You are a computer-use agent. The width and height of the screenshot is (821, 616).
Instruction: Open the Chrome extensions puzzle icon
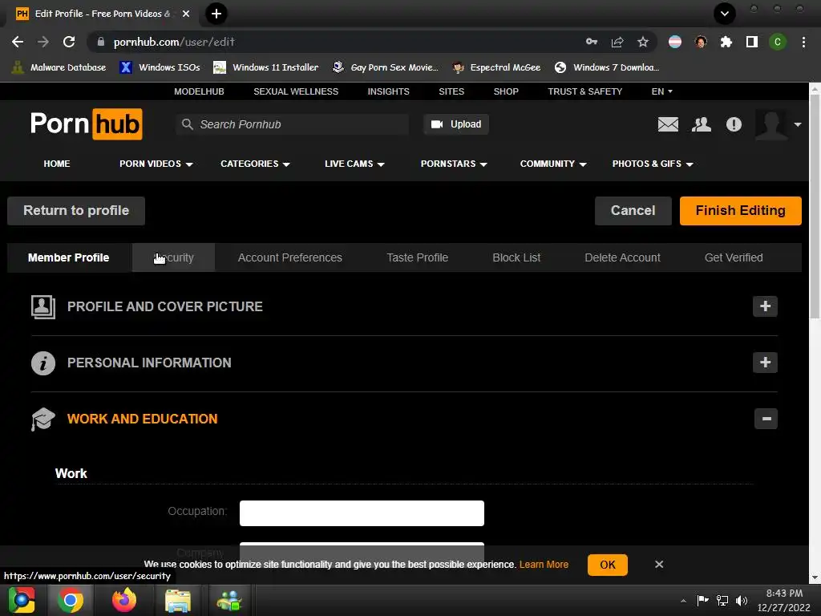(726, 42)
